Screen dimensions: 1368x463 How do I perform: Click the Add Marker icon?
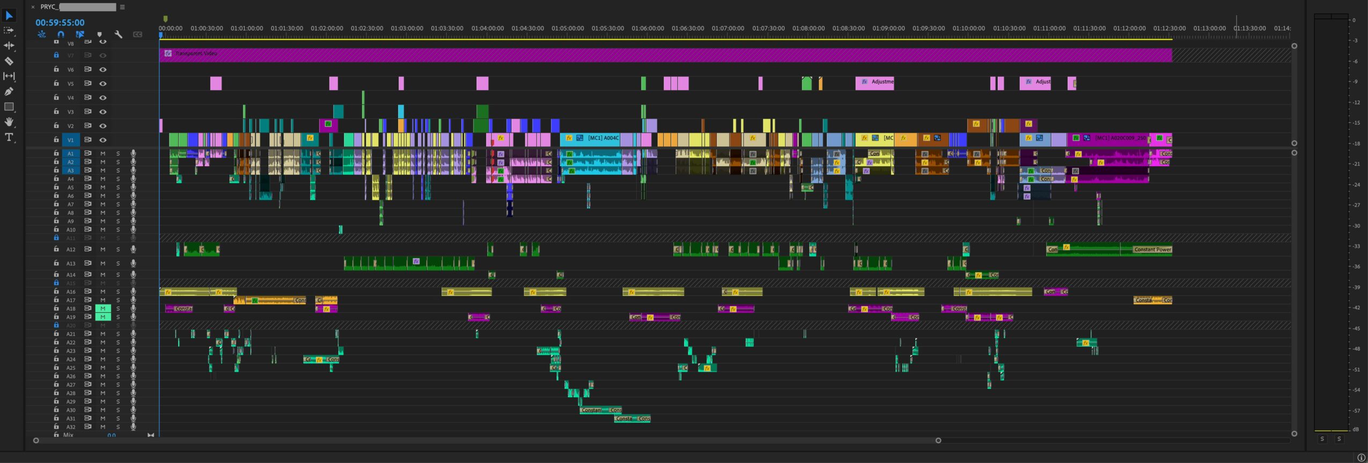coord(99,34)
